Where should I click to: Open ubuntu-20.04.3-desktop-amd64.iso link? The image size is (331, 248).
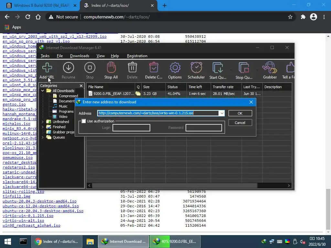click(x=39, y=201)
